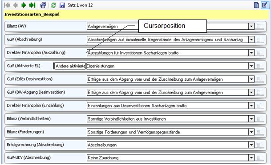Open the GuV (Abschreibung) dropdown arrow
Screen dimensions: 271x165
click(251, 39)
